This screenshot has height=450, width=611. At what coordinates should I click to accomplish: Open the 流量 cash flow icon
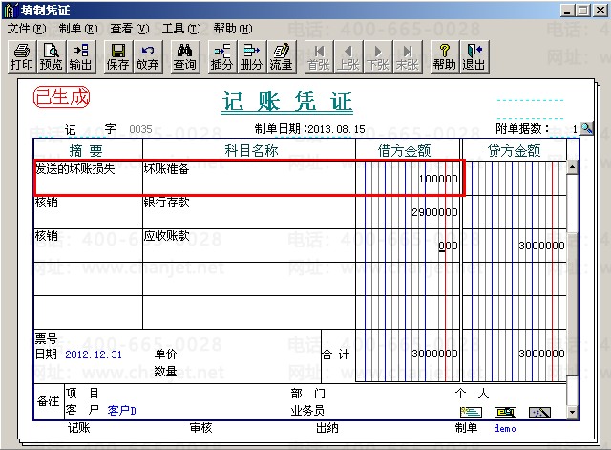pyautogui.click(x=282, y=57)
